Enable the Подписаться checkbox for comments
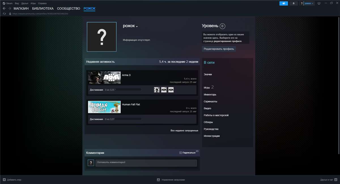This screenshot has height=184, width=340. pyautogui.click(x=180, y=152)
